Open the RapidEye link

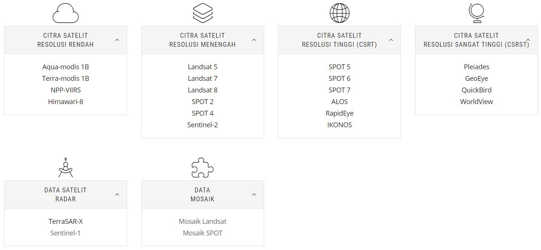[x=339, y=113]
